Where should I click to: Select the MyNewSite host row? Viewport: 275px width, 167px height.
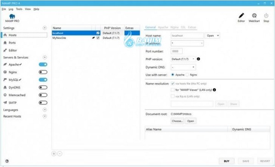(x=96, y=38)
